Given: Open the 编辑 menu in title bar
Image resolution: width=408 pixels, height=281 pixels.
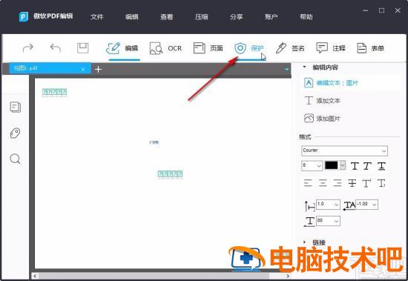Looking at the screenshot, I should (x=131, y=17).
